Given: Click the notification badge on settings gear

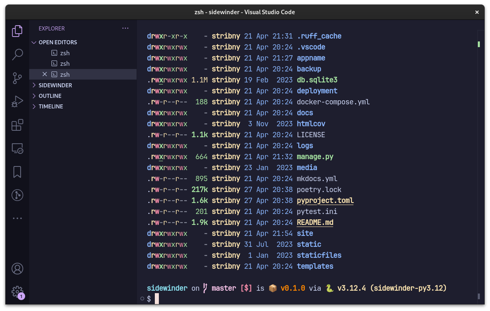Looking at the screenshot, I should click(x=21, y=296).
